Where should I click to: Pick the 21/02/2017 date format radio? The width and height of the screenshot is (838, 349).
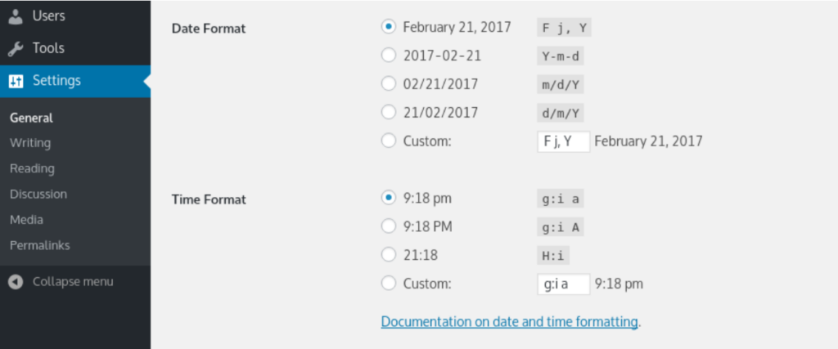[x=389, y=112]
